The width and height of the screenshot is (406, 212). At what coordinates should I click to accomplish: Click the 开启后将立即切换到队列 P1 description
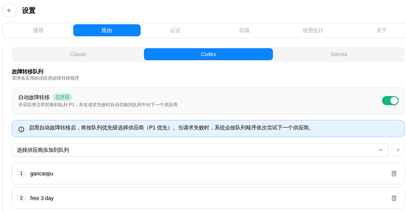pyautogui.click(x=98, y=105)
